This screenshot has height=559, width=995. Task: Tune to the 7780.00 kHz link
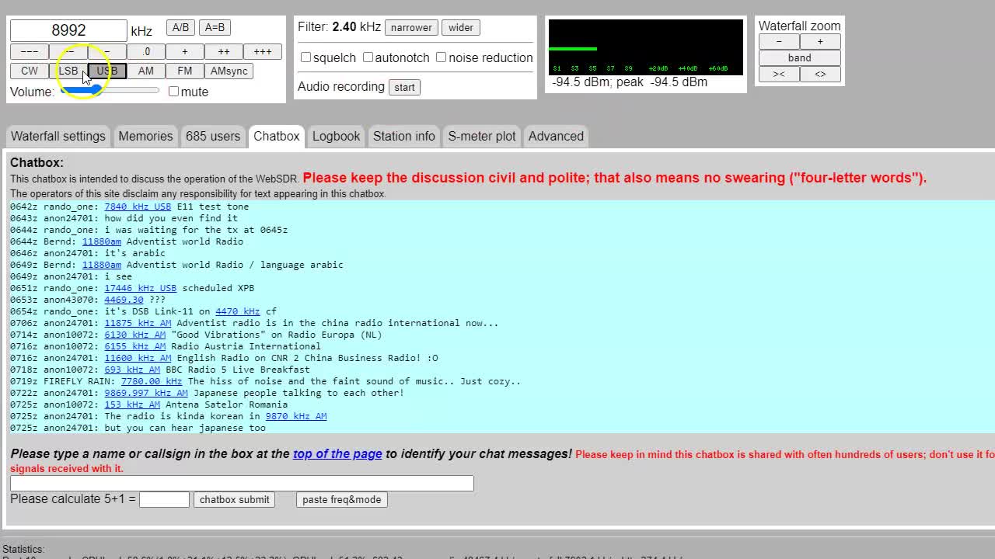[x=152, y=381]
